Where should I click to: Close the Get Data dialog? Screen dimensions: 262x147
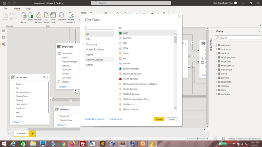(x=179, y=16)
